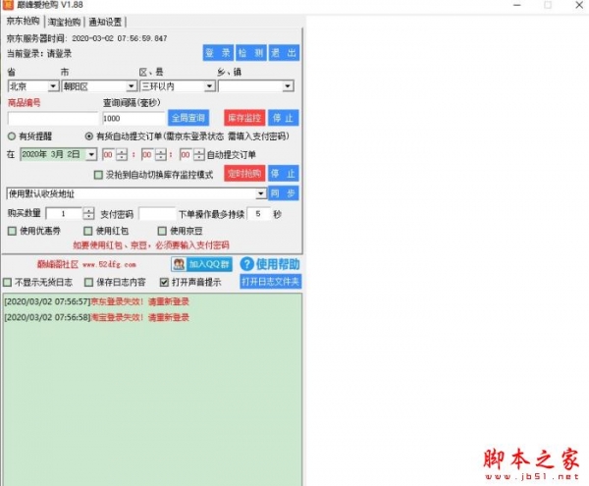Screen dimensions: 589x486
Task: Click the log entry 京东登录失效！请重新登录
Action: pyautogui.click(x=97, y=301)
